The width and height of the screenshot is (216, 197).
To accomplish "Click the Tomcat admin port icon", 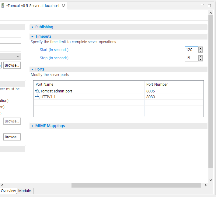I will tap(37, 91).
